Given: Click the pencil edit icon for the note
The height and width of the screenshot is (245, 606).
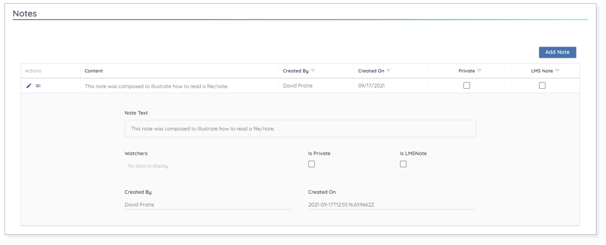Looking at the screenshot, I should (28, 86).
